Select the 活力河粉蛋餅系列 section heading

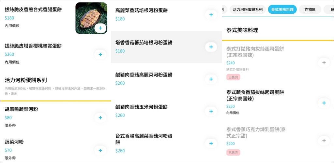click(x=26, y=80)
